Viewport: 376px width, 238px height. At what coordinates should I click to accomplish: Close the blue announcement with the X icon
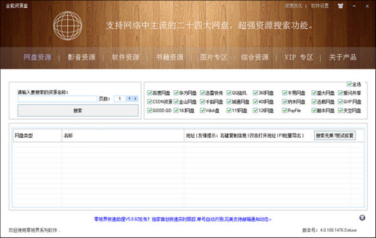click(x=362, y=217)
